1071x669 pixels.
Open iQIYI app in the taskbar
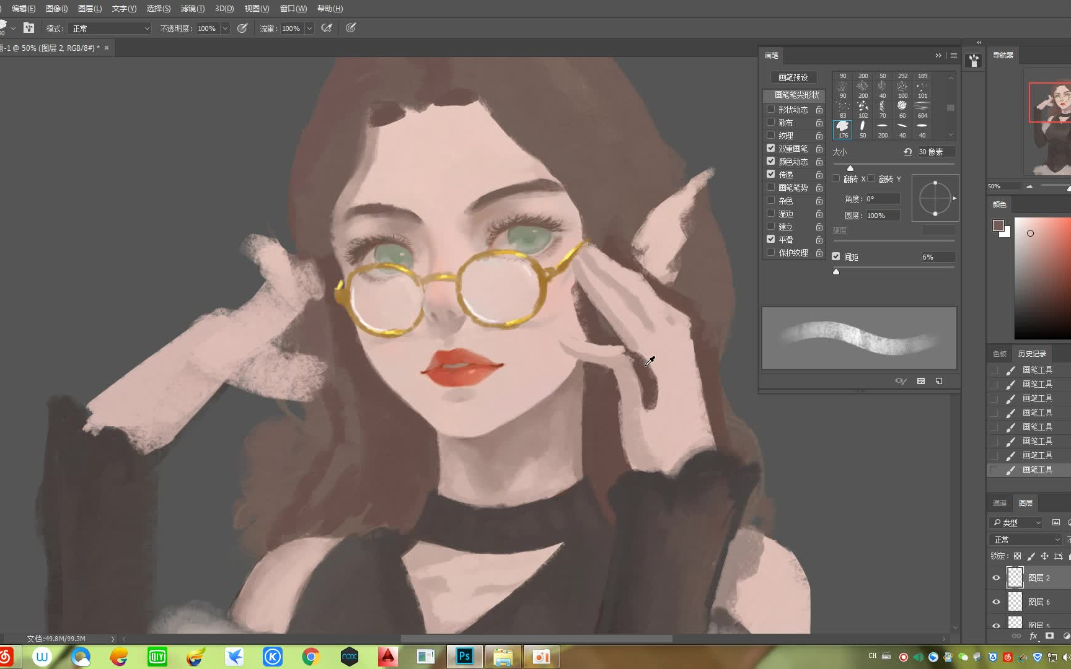[157, 657]
